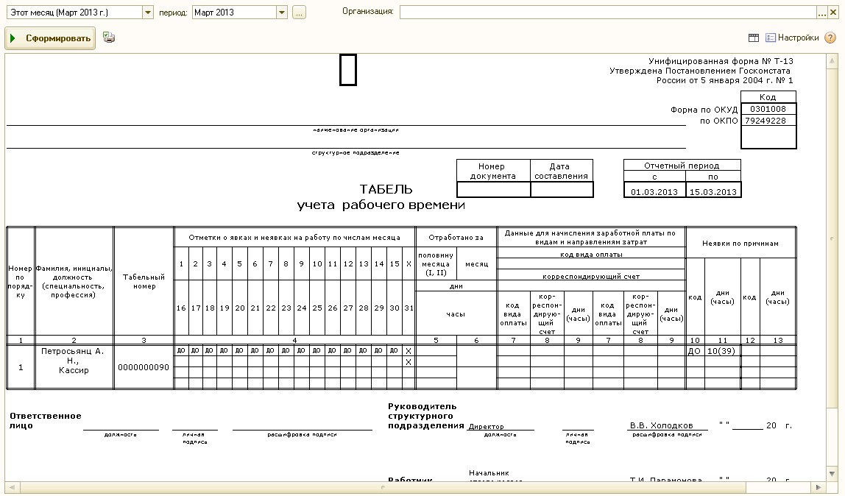
Task: Click the Сформировать button
Action: 50,38
